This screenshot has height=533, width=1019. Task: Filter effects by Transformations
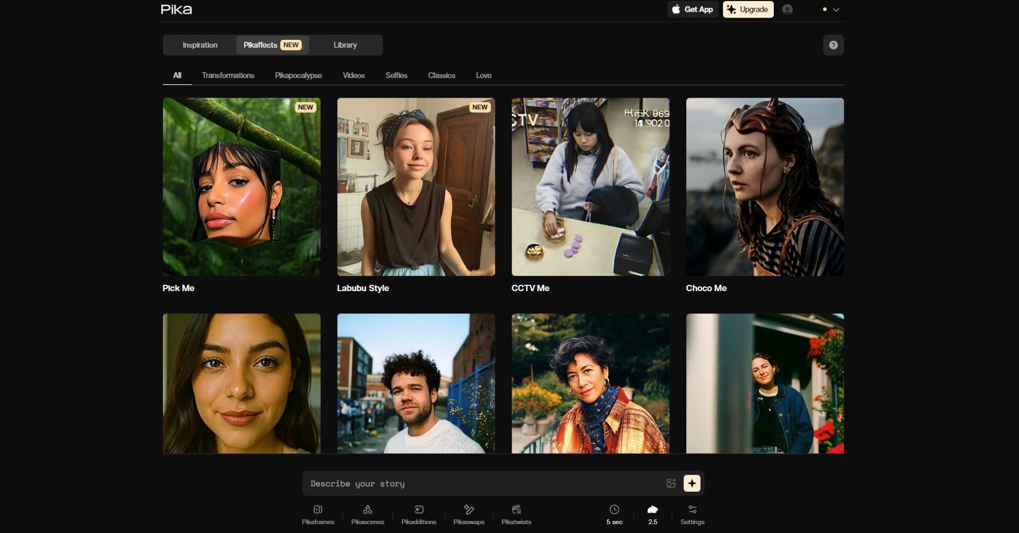point(228,75)
